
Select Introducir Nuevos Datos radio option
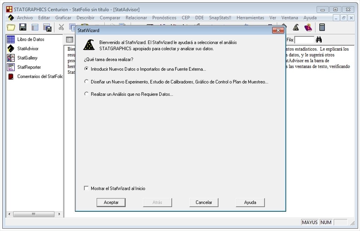point(86,69)
